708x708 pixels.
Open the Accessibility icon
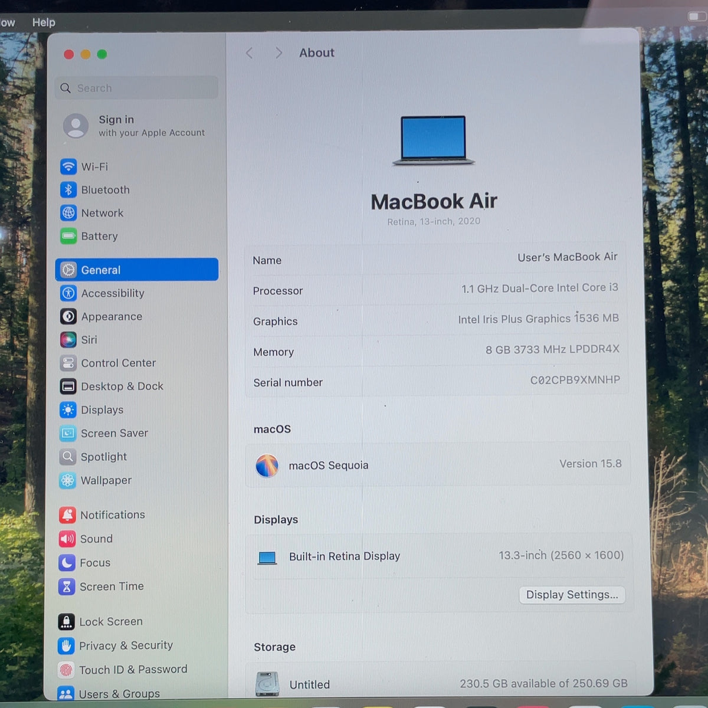pos(68,293)
